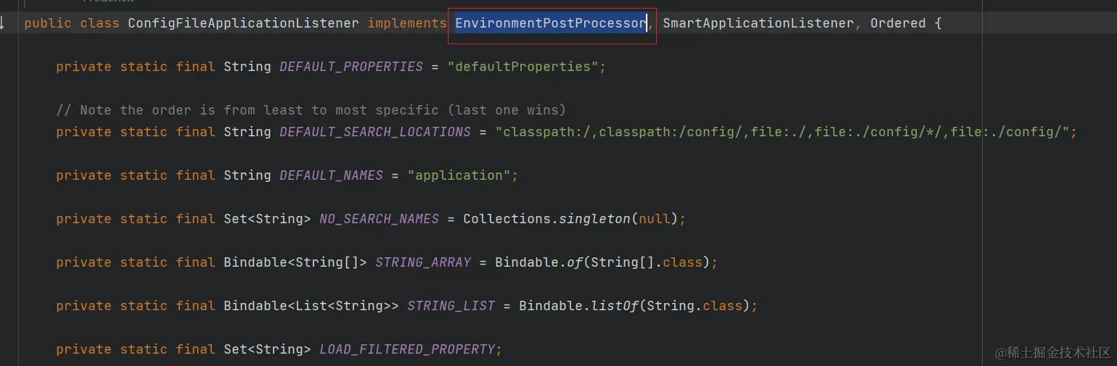The height and width of the screenshot is (366, 1117).
Task: Click the Bindable<String[]> type declaration
Action: point(295,262)
